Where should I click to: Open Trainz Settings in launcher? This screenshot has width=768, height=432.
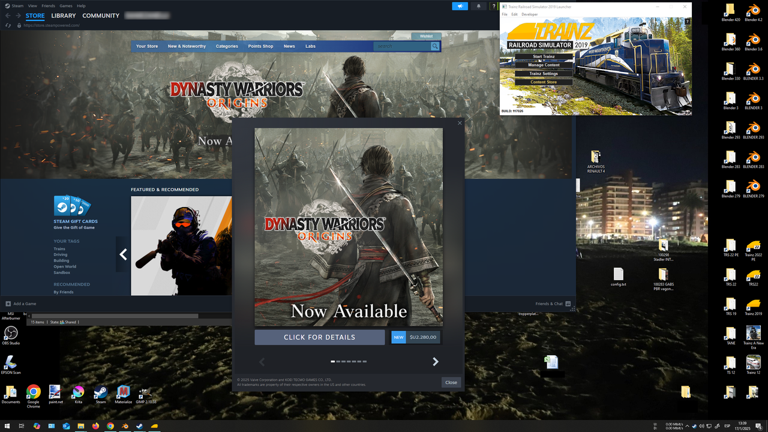click(544, 73)
